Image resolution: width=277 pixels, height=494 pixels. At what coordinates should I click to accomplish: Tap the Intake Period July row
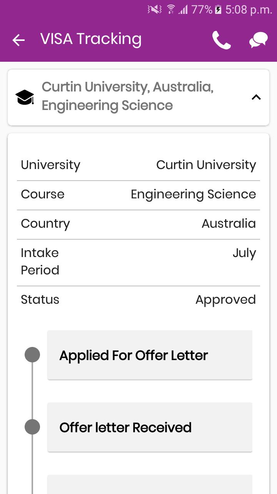click(x=138, y=262)
